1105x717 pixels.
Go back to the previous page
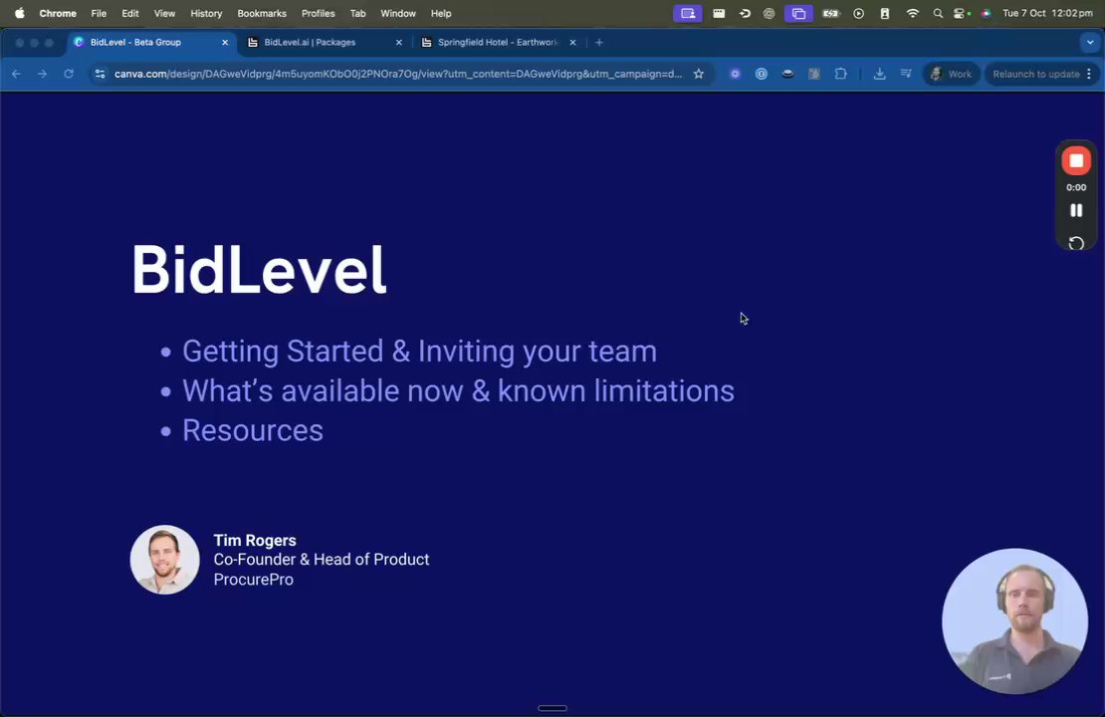pos(16,74)
